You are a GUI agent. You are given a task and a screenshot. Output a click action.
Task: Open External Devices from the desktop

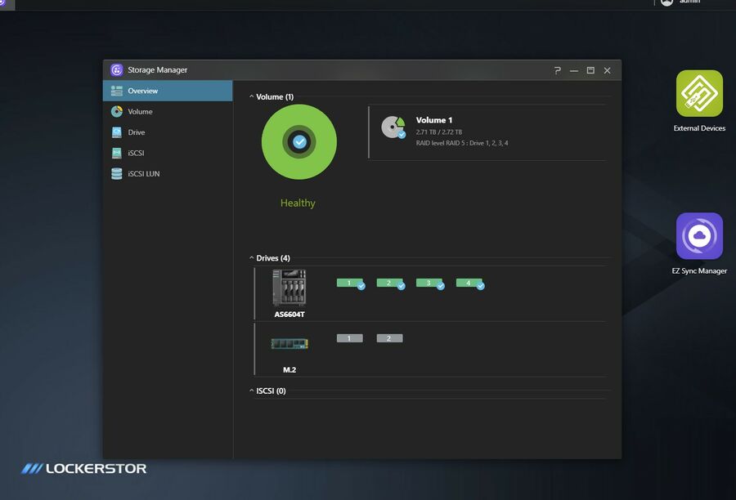[699, 94]
